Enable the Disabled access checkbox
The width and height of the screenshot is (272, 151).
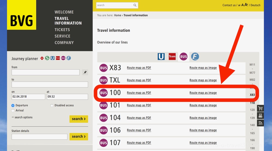[52, 105]
